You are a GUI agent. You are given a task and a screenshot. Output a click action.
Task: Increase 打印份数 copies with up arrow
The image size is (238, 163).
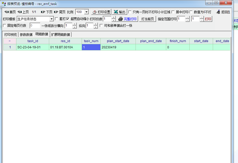113,17
